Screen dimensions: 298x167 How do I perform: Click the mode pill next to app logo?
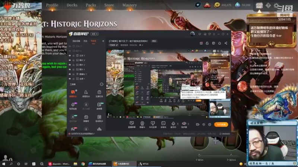[x=95, y=34]
